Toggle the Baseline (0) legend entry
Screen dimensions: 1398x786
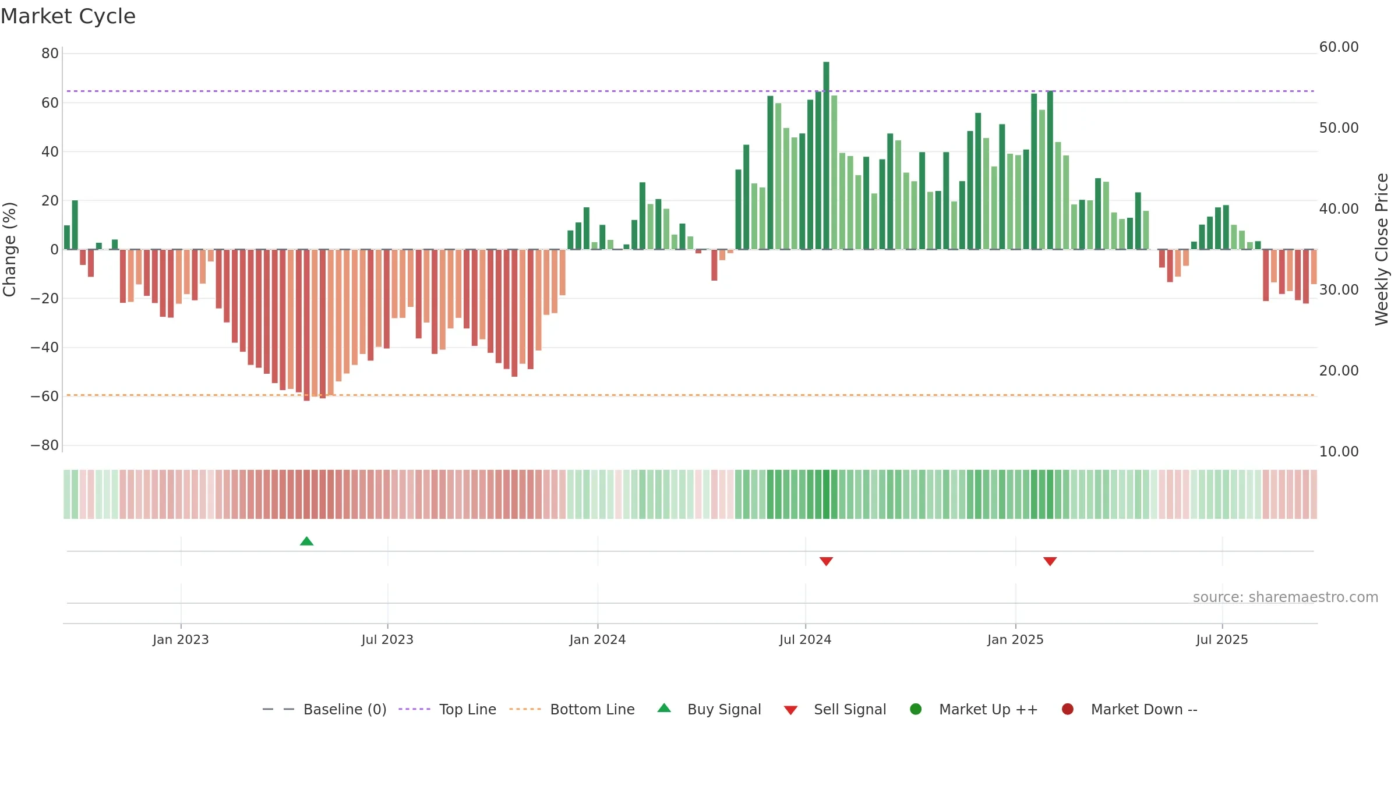point(324,710)
